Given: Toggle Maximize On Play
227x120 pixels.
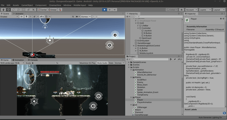Looking at the screenshot, I should pyautogui.click(x=87, y=63).
